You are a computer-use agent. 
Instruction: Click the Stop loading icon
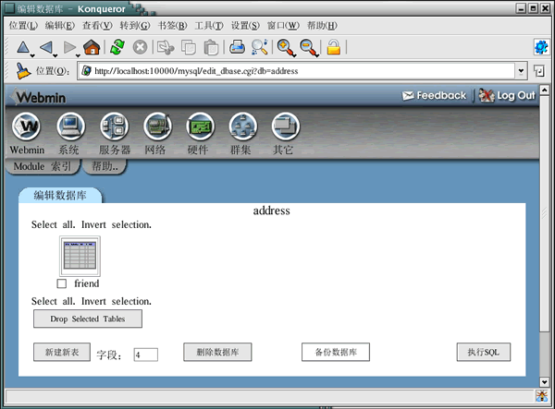[x=140, y=47]
